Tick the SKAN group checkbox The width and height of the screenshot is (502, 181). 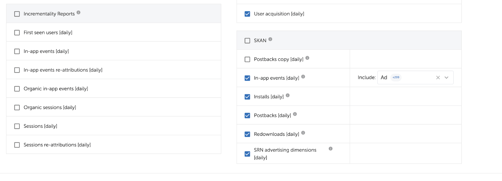(247, 40)
